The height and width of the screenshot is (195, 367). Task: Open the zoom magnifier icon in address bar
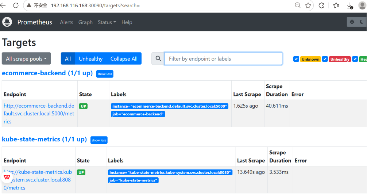[297, 5]
